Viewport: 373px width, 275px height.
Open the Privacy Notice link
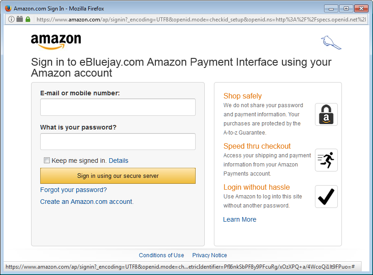click(209, 255)
